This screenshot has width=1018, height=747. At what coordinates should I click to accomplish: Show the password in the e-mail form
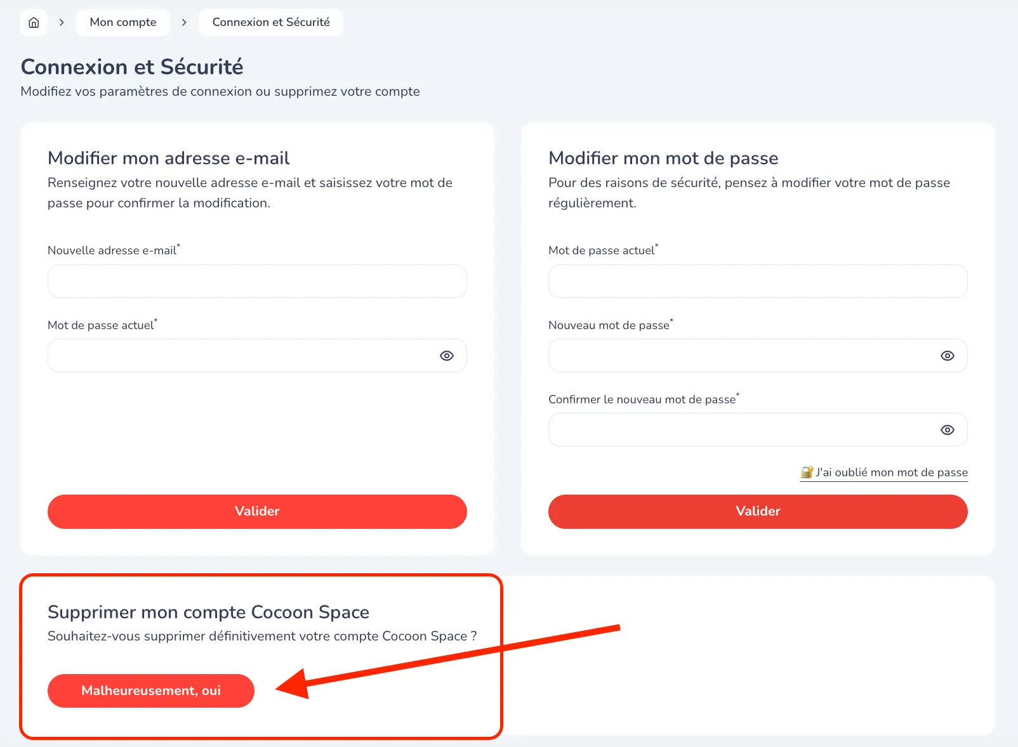point(447,356)
